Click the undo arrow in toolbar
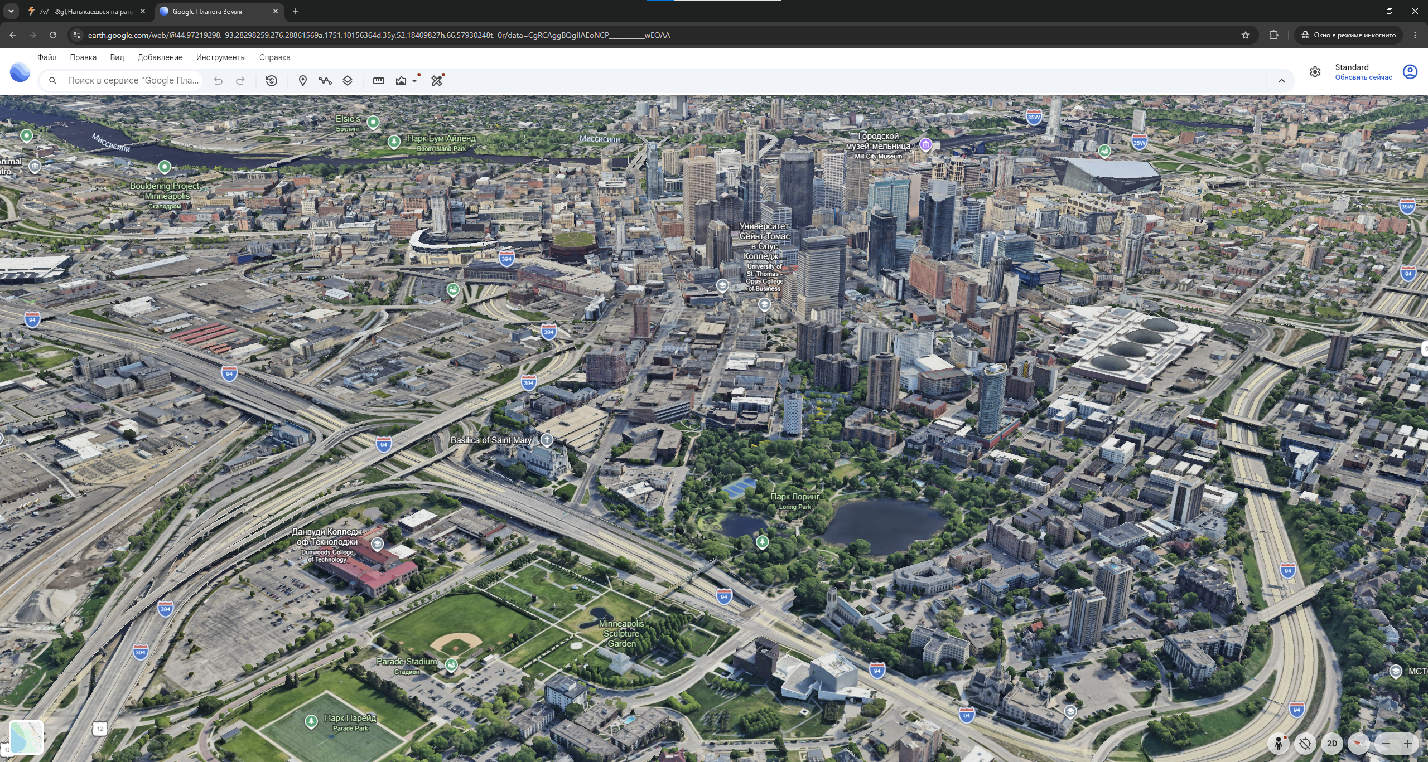 (218, 81)
